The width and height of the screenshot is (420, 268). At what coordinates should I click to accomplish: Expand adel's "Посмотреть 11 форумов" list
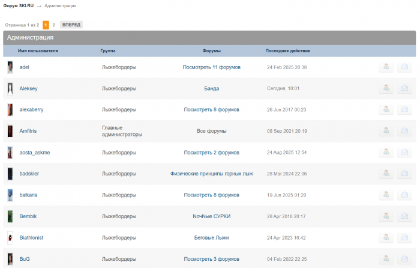[211, 67]
